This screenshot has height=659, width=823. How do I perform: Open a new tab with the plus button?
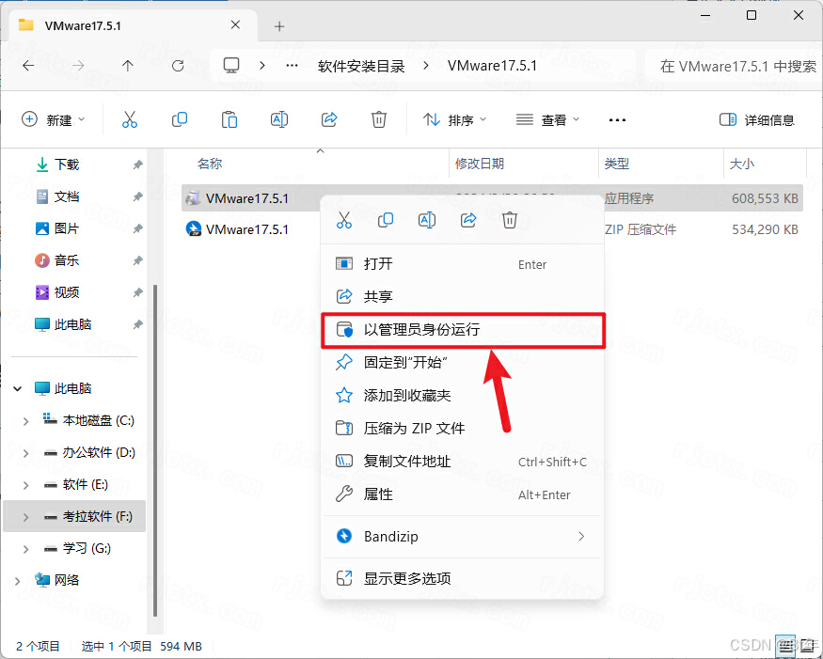click(279, 26)
